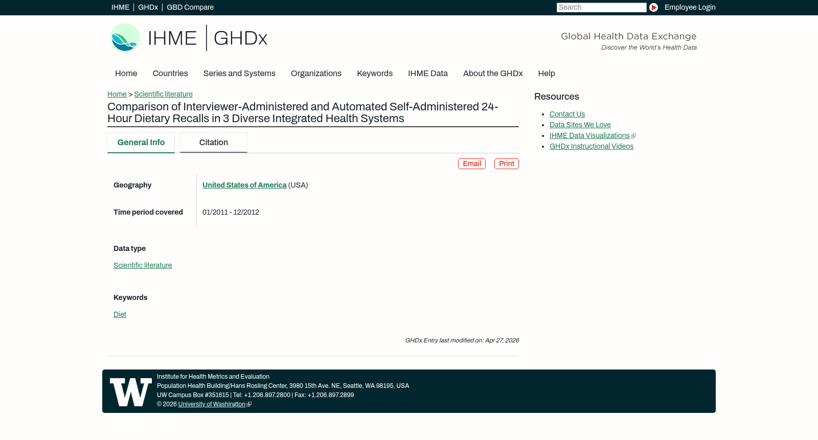Open Contact Us in Resources
Image resolution: width=818 pixels, height=440 pixels.
tap(567, 114)
